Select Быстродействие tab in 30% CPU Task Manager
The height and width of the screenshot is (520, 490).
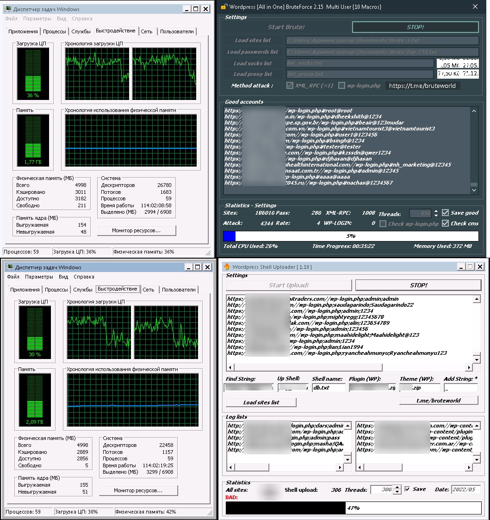tap(118, 289)
